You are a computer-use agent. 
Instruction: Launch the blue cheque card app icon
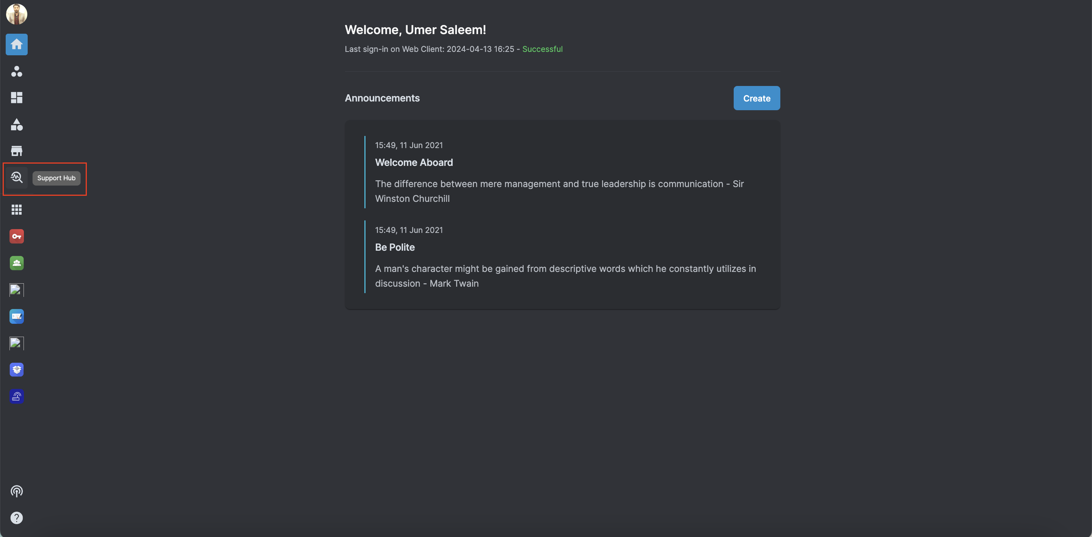point(17,316)
